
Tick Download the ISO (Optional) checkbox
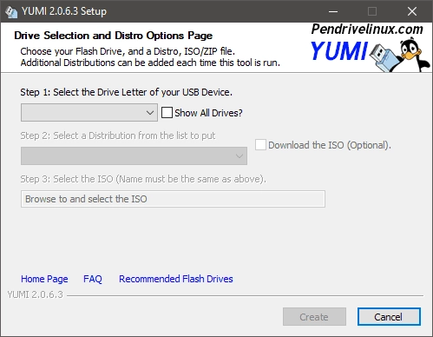click(x=260, y=145)
